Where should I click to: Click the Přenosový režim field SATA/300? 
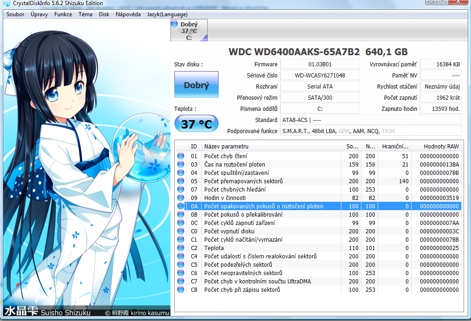pos(320,97)
